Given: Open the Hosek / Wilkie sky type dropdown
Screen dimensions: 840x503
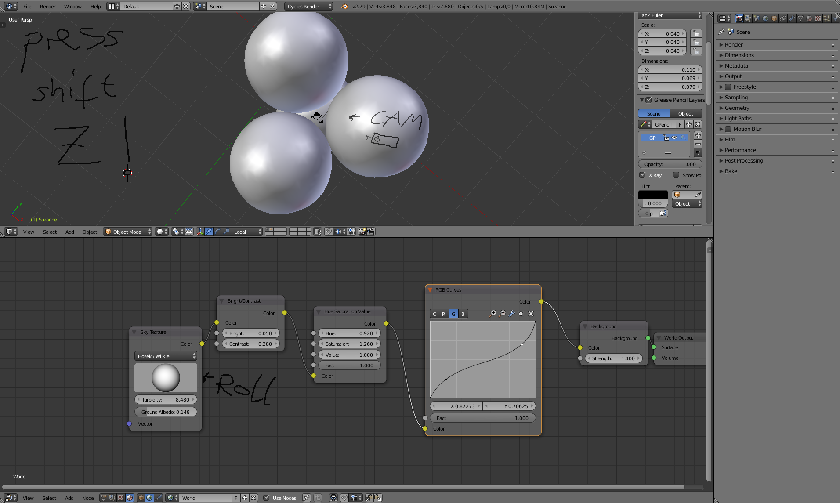Looking at the screenshot, I should (166, 356).
